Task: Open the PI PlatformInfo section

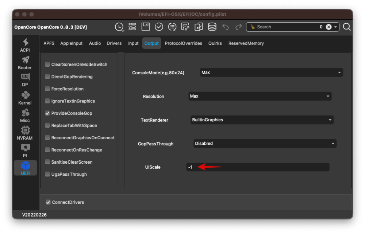Action: pyautogui.click(x=25, y=151)
